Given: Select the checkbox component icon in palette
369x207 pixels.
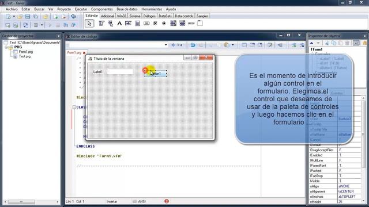Looking at the screenshot, I should click(155, 23).
